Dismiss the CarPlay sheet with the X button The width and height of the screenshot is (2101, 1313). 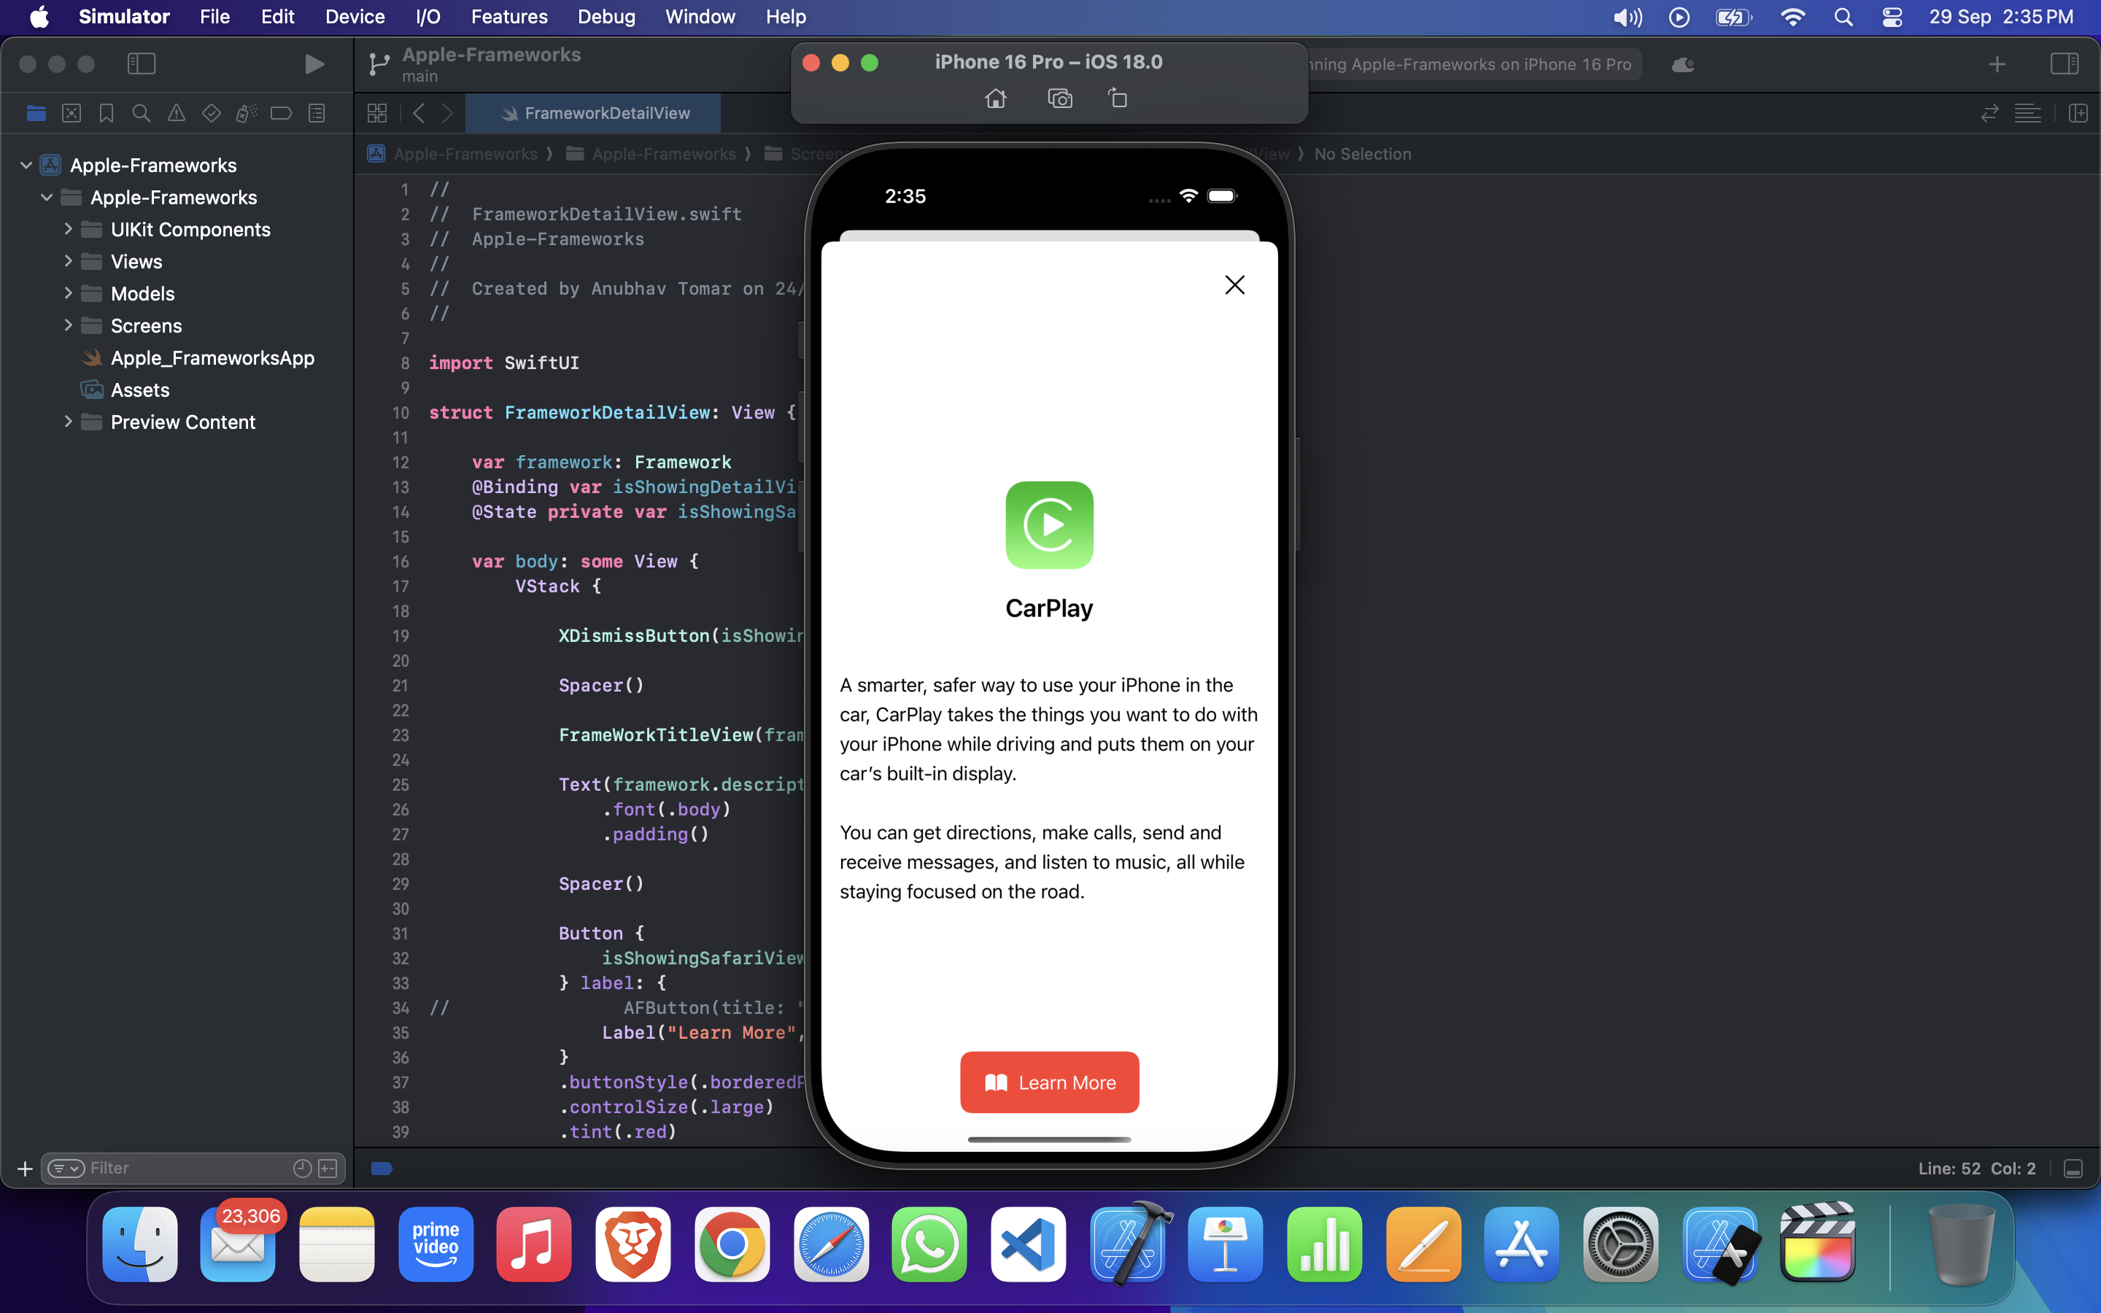pos(1234,284)
